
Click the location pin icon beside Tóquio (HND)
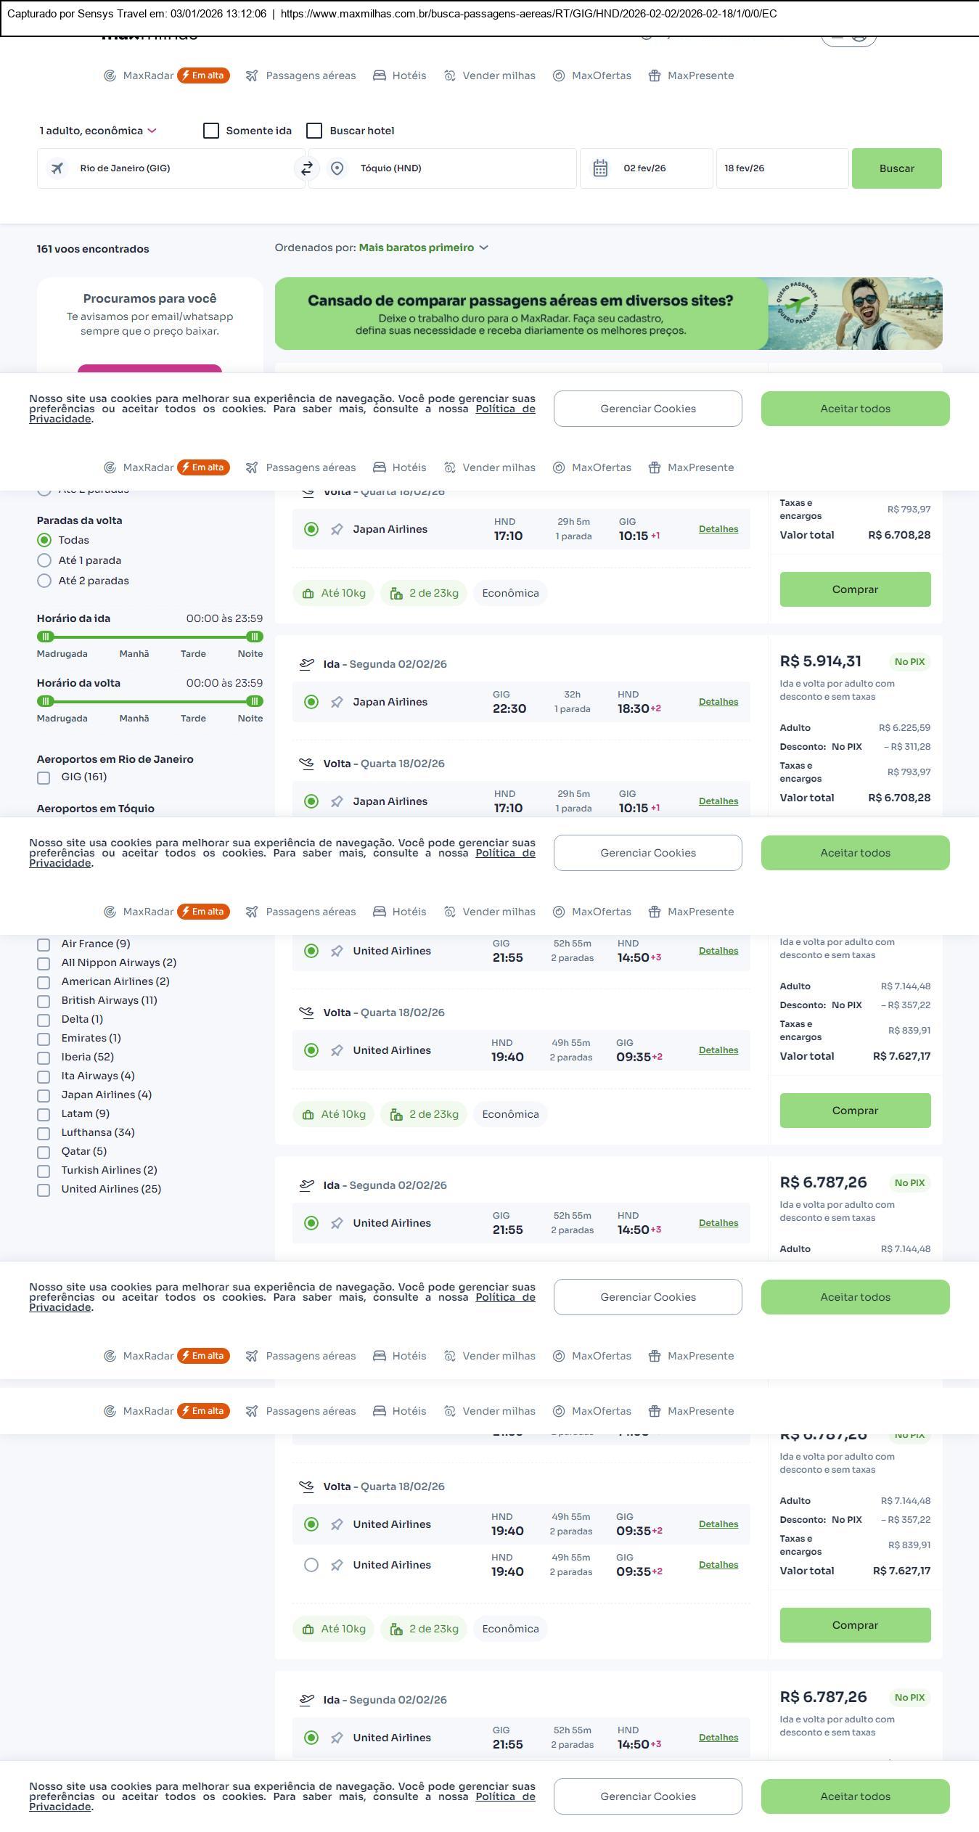(x=337, y=168)
